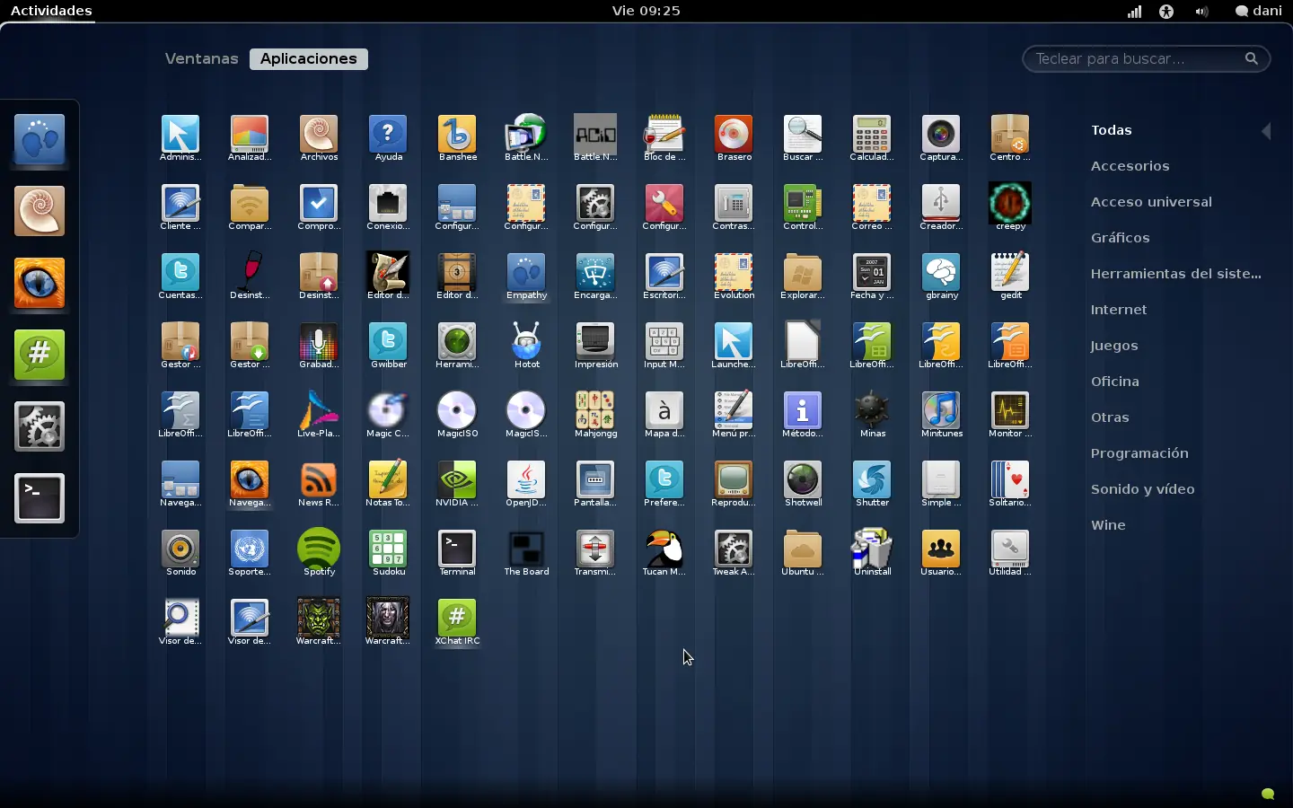Launch the Shutter screenshot tool
Screen dimensions: 1293x808
[x=872, y=484]
